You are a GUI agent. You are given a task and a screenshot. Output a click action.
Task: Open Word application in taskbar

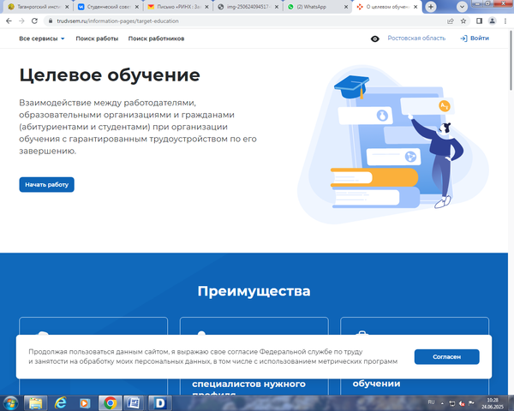click(134, 402)
